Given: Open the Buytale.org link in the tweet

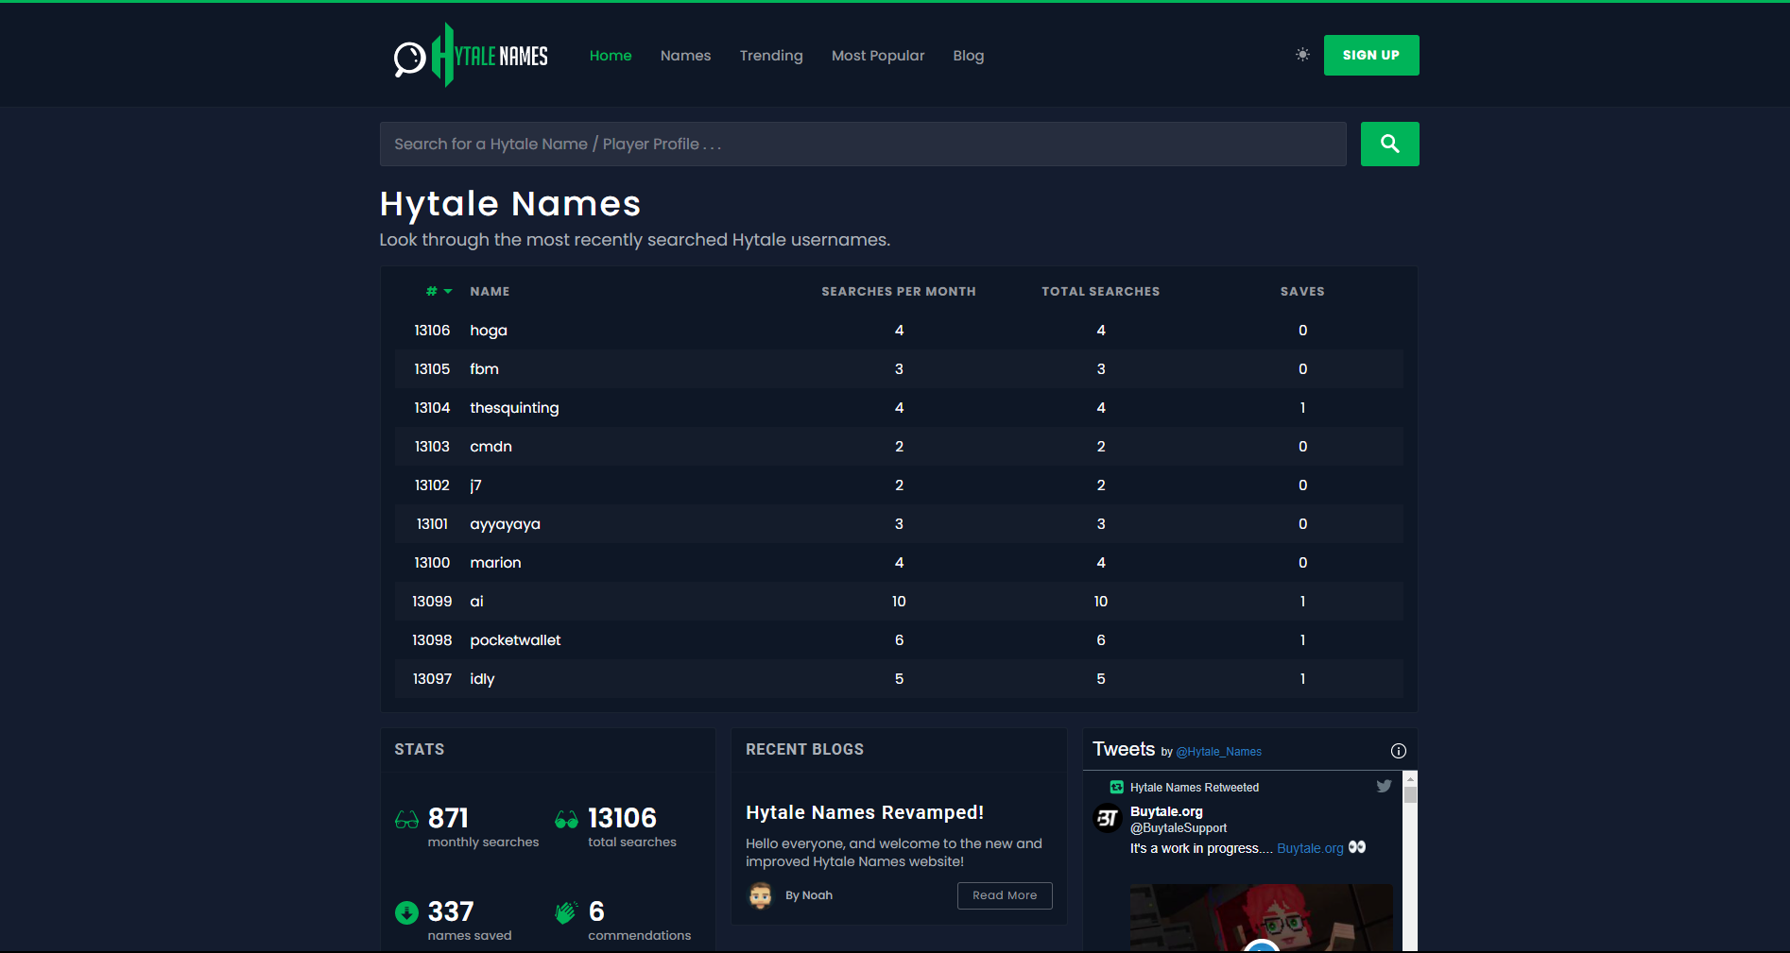Looking at the screenshot, I should tap(1310, 848).
